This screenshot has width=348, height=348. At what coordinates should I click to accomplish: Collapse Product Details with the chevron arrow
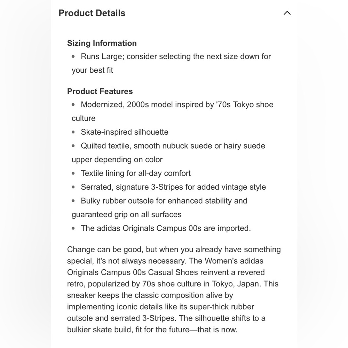pos(287,13)
